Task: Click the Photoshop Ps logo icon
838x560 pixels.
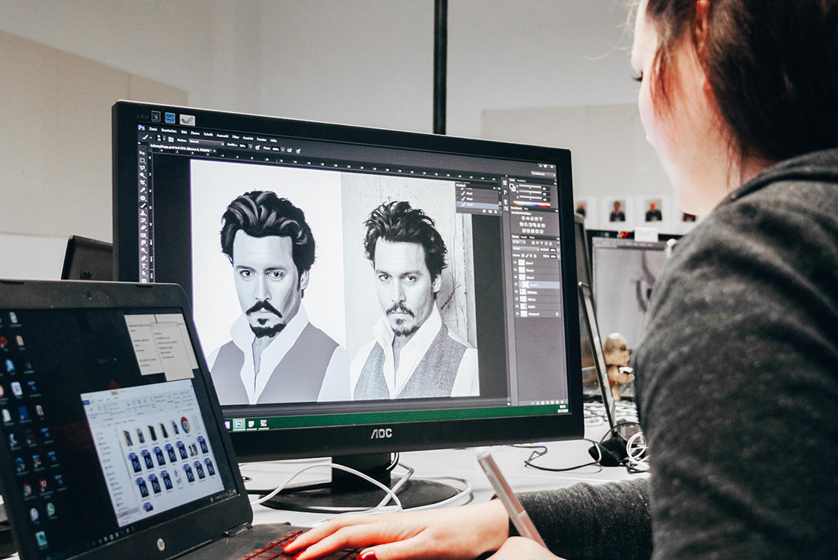Action: pos(141,128)
